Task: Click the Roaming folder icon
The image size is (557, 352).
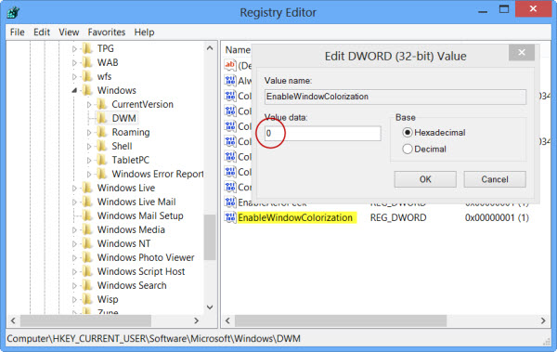Action: click(101, 132)
